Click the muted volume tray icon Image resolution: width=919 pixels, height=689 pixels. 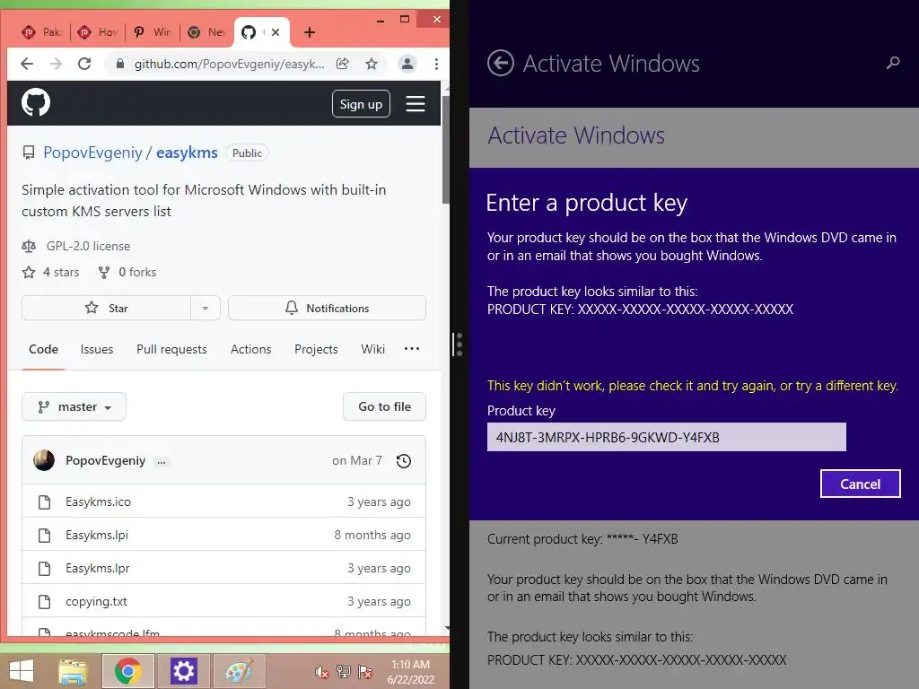[321, 672]
